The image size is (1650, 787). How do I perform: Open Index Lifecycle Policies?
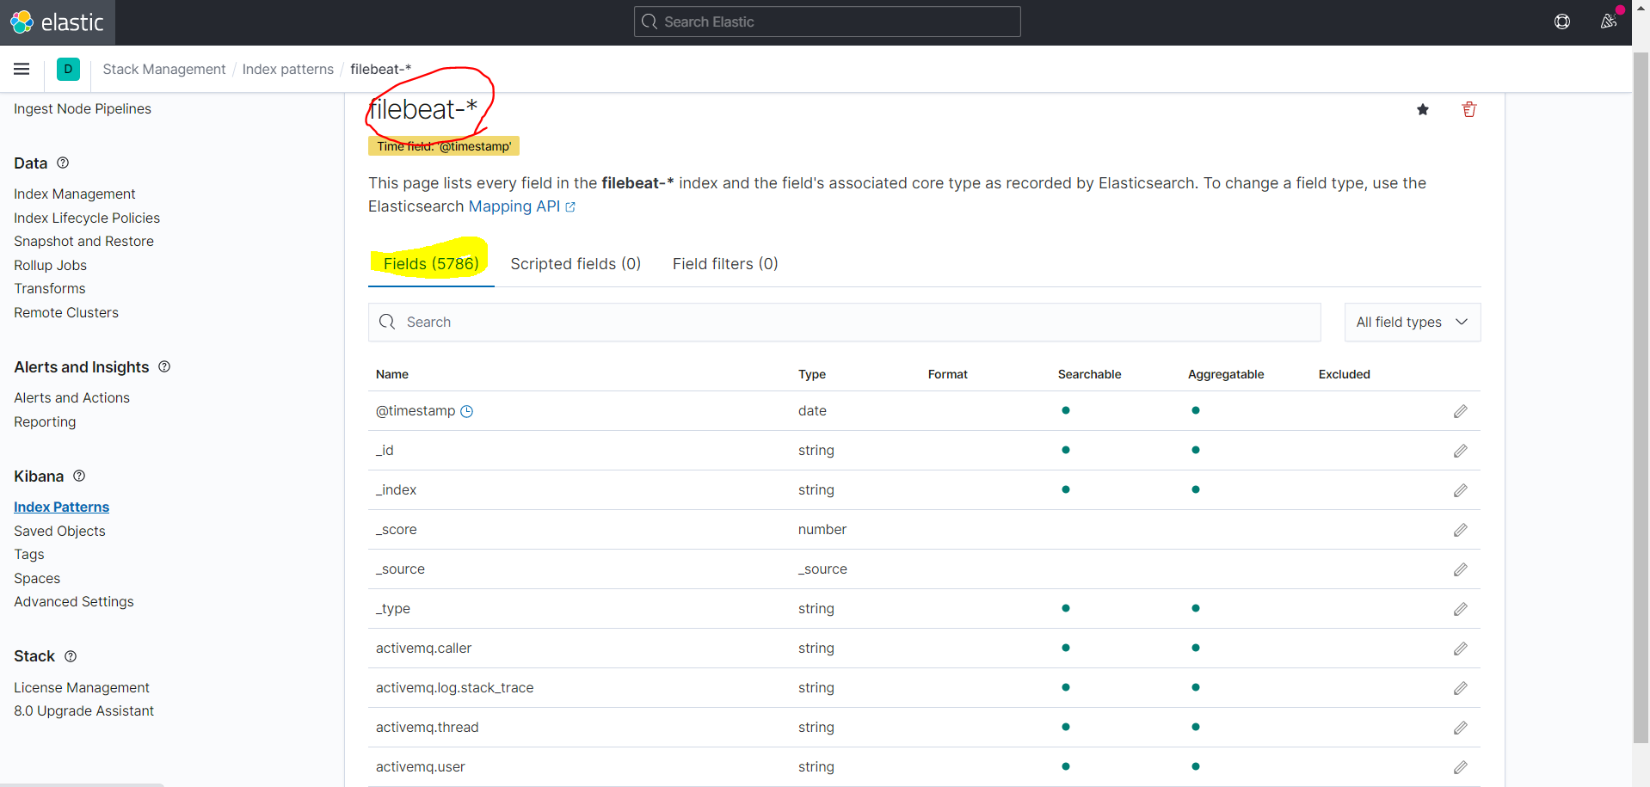click(87, 218)
